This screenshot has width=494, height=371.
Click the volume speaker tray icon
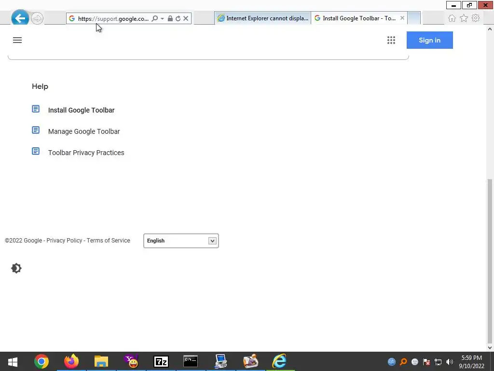(450, 362)
